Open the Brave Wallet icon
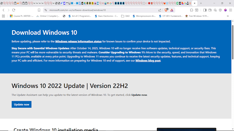 pos(210,10)
